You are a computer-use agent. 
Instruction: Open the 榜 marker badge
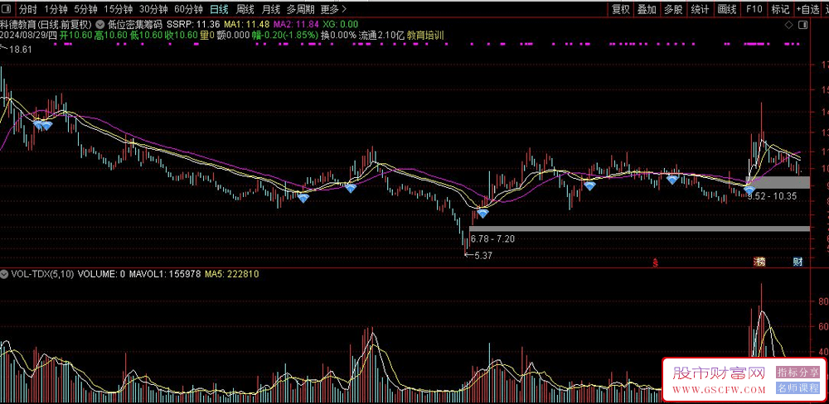pyautogui.click(x=759, y=262)
